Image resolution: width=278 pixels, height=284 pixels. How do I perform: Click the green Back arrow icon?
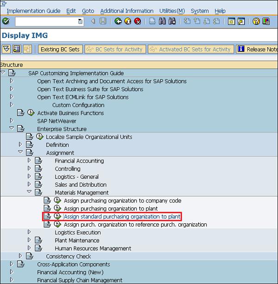(x=118, y=21)
